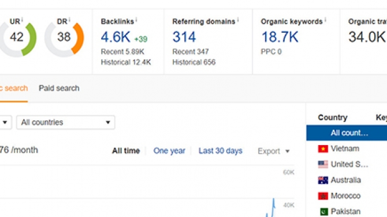Click the 34.0K organic traffic value

(367, 37)
